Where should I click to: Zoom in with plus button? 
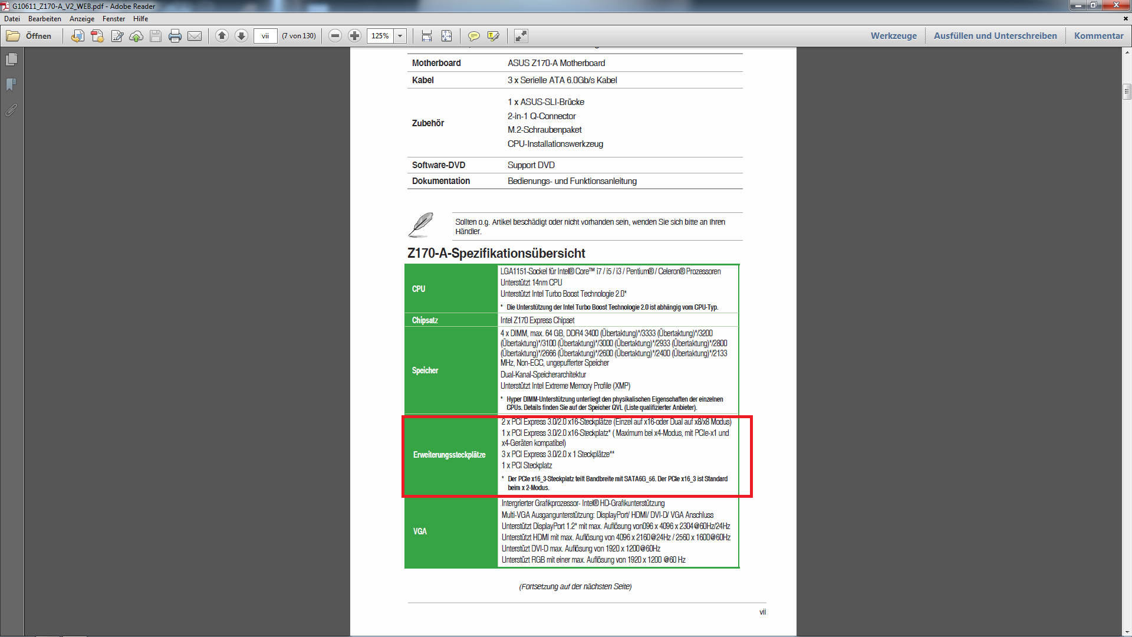coord(354,36)
